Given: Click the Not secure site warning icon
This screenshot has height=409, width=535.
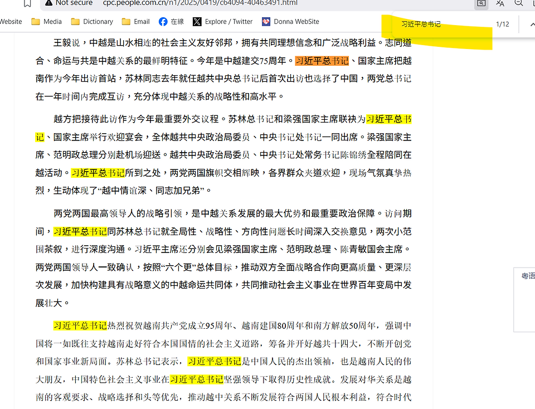Looking at the screenshot, I should [49, 3].
